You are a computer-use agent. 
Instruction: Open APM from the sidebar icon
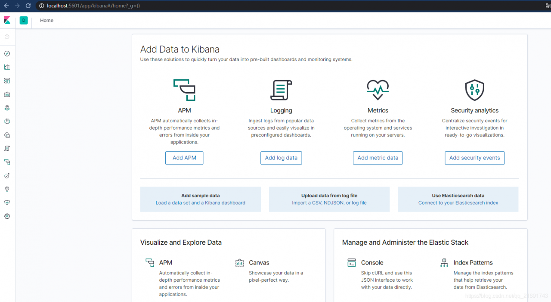[7, 162]
